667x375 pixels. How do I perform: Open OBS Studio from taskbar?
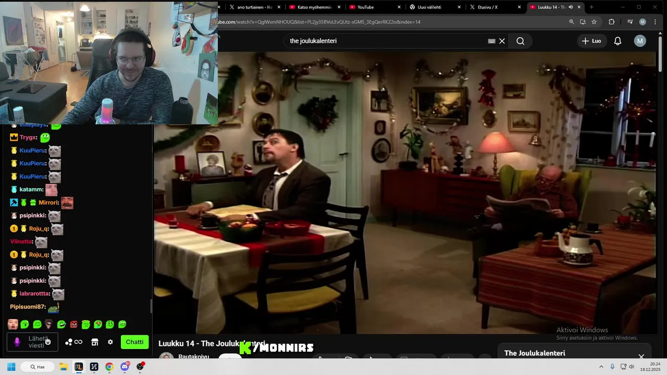[140, 367]
